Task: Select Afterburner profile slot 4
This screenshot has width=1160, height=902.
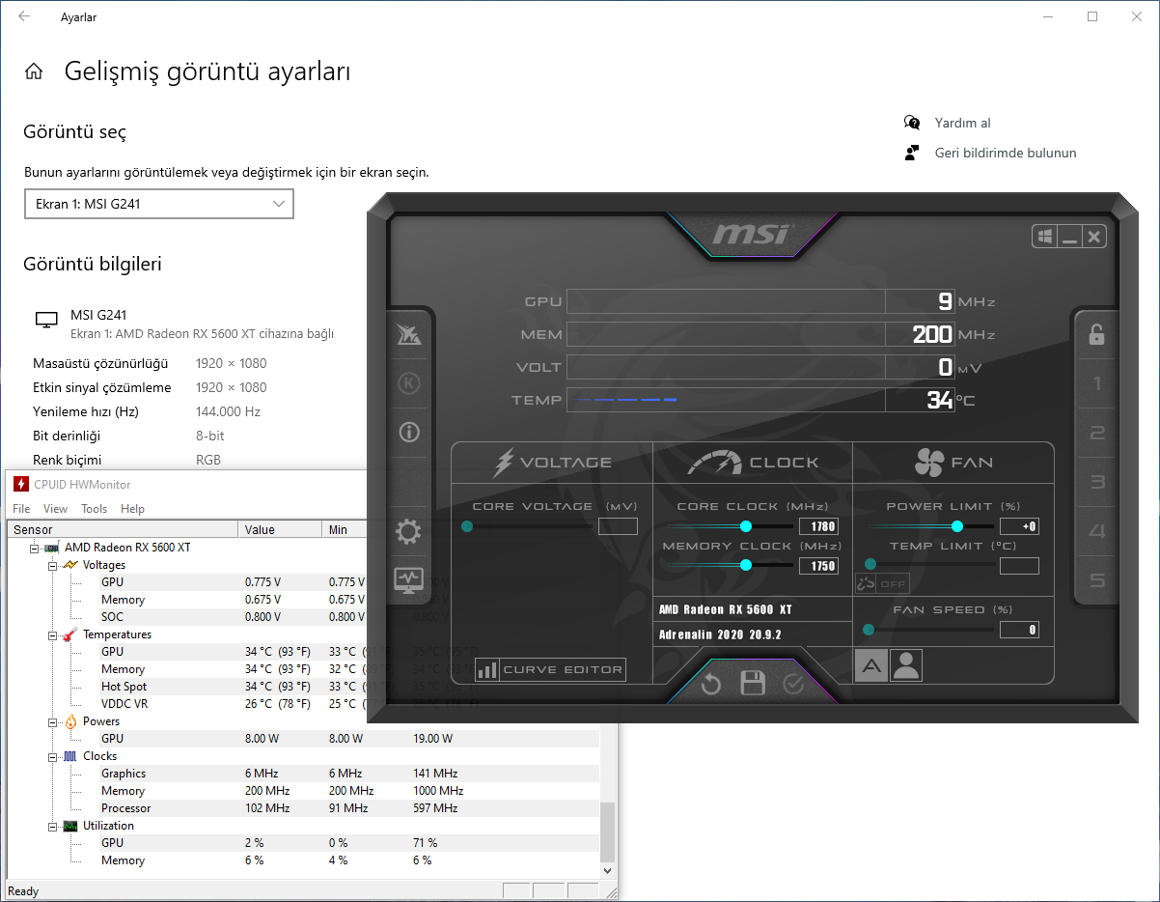Action: [x=1096, y=530]
